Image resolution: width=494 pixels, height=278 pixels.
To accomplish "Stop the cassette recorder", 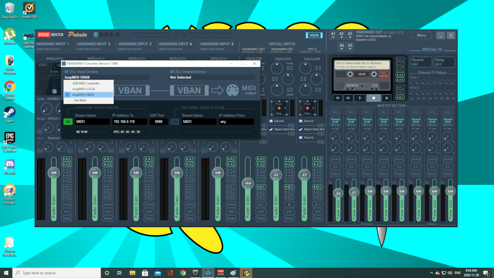I will pos(374,98).
